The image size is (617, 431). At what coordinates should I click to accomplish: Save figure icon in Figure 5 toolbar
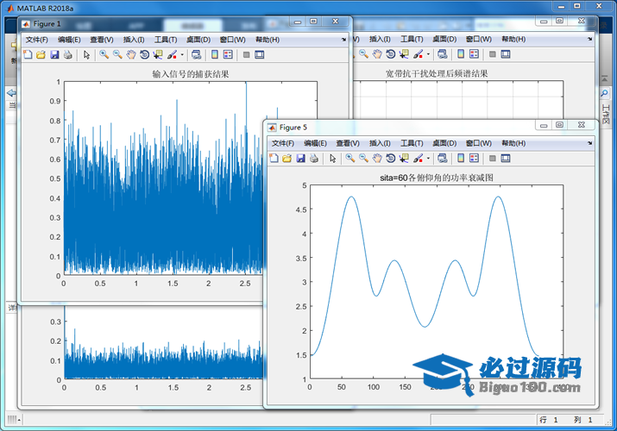click(x=300, y=159)
